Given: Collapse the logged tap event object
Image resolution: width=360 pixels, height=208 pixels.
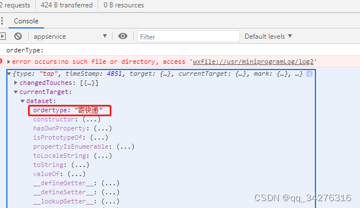Looking at the screenshot, I should click(9, 74).
